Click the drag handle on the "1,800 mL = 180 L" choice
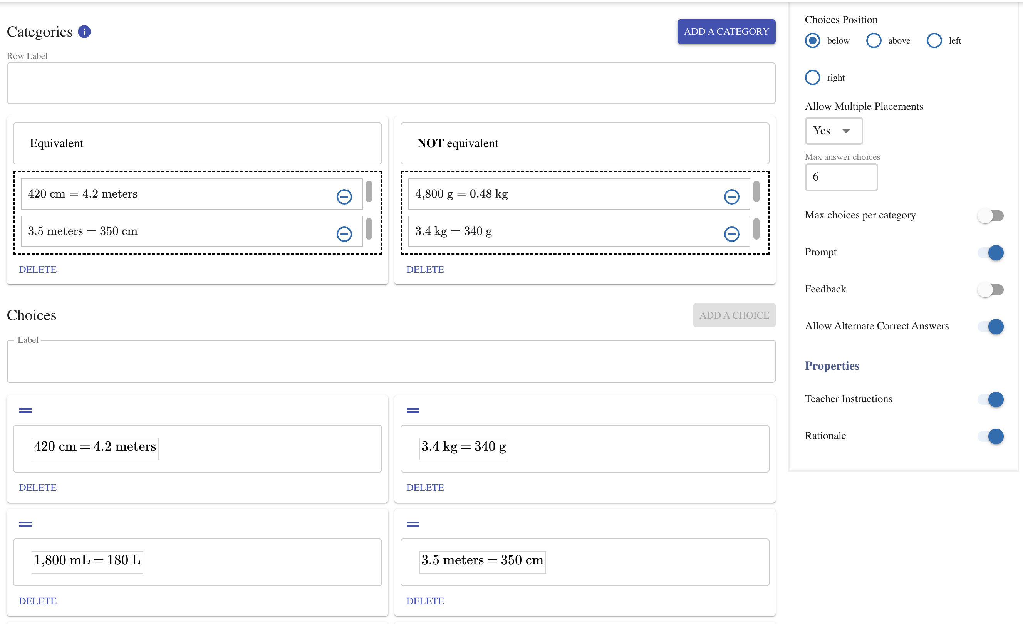The image size is (1023, 624). (25, 523)
